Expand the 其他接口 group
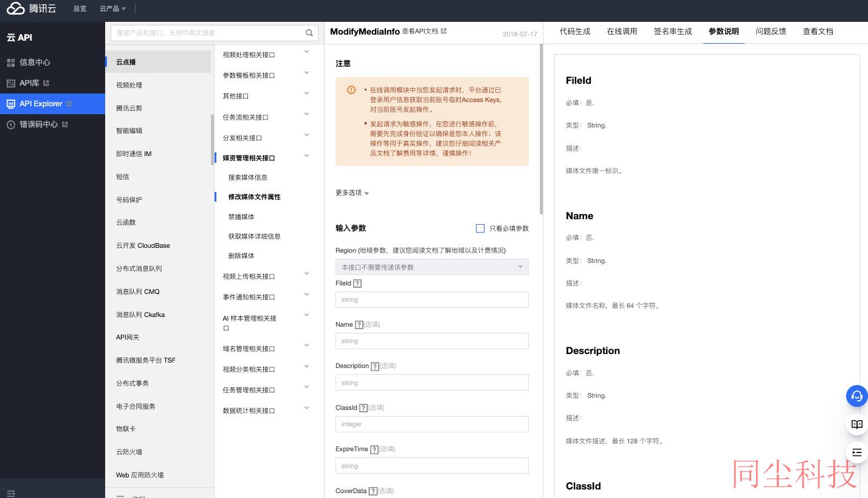868x498 pixels. click(306, 94)
